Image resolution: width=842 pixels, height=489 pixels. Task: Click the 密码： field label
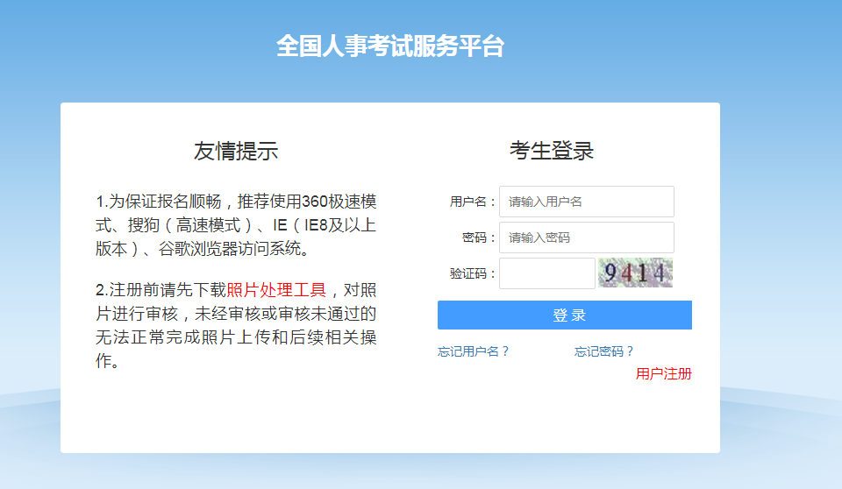point(479,237)
